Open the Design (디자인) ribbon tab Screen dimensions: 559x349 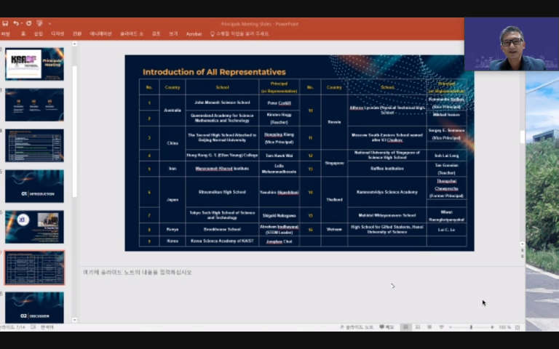pyautogui.click(x=58, y=33)
